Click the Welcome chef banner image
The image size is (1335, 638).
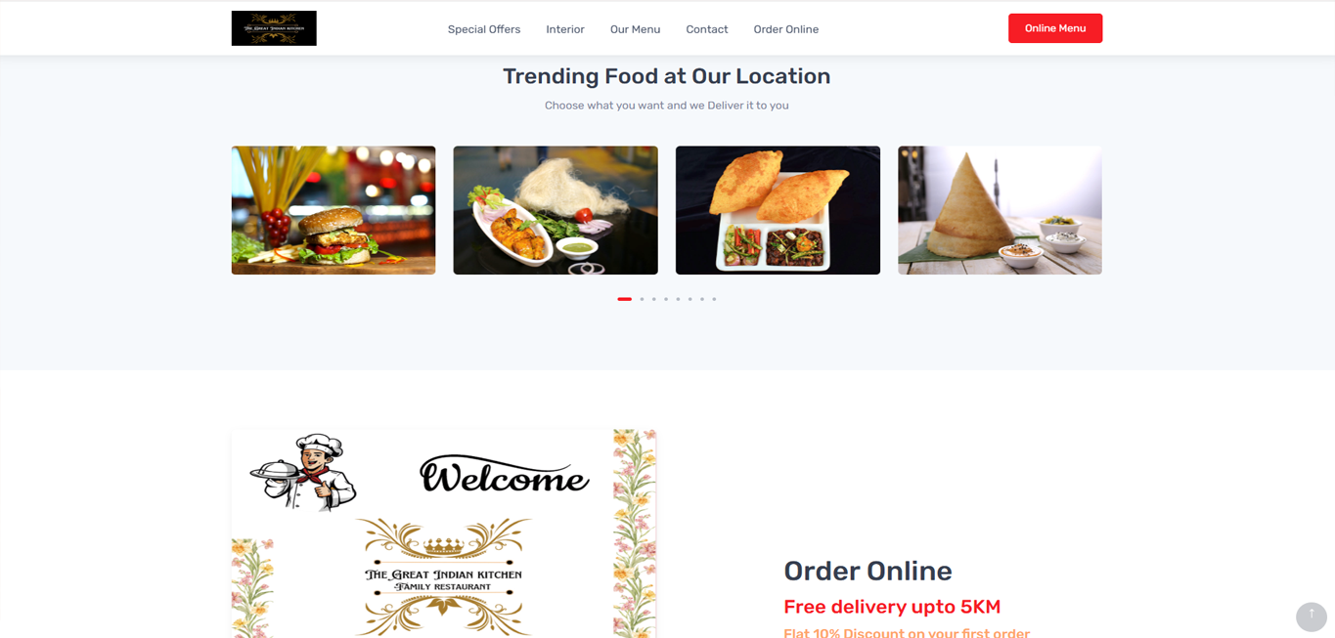(443, 533)
